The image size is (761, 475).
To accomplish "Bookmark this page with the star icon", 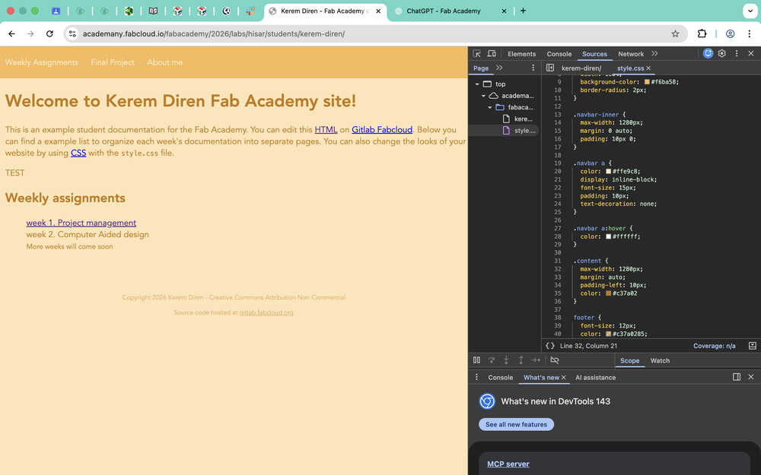I will tap(675, 34).
